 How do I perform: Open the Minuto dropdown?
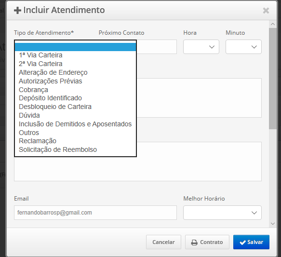243,47
